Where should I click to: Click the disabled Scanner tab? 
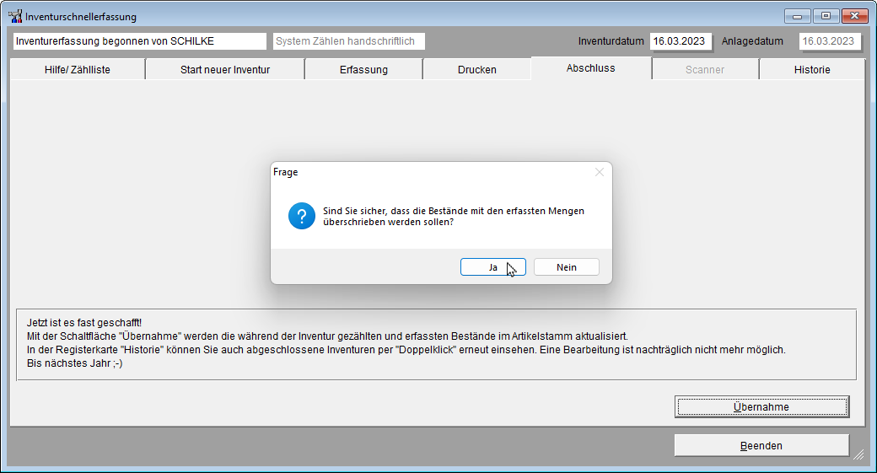coord(705,69)
